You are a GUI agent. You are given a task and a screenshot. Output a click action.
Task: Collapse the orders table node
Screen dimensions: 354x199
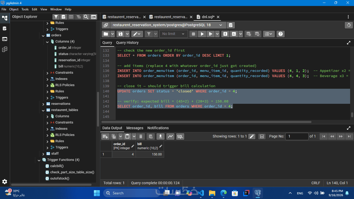click(43, 35)
